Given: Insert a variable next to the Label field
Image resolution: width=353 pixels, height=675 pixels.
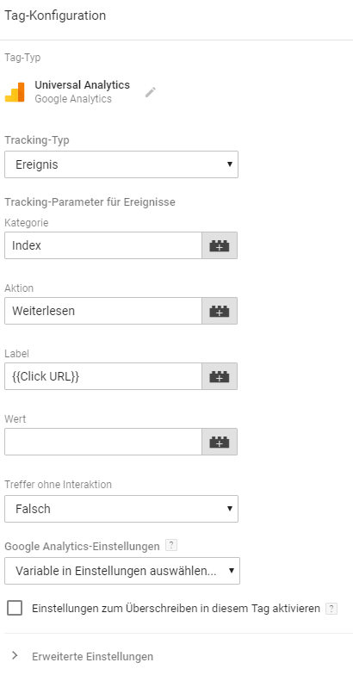Looking at the screenshot, I should [220, 376].
